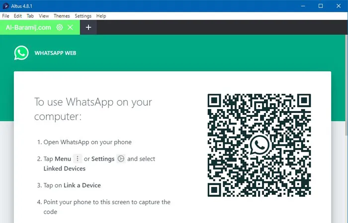Click the WHATSAPP WEB header text
This screenshot has width=348, height=223.
click(x=55, y=53)
